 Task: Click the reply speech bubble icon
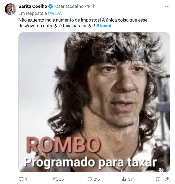[21, 179]
